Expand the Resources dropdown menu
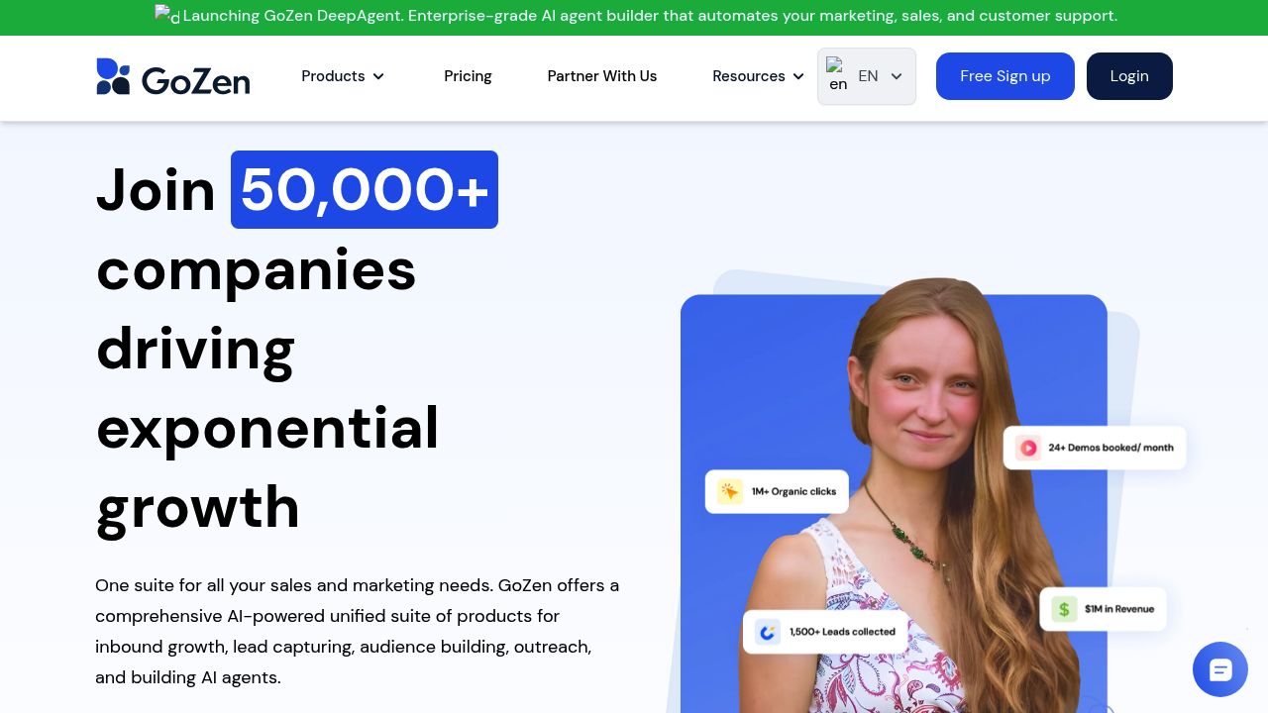The height and width of the screenshot is (713, 1268). click(x=758, y=76)
